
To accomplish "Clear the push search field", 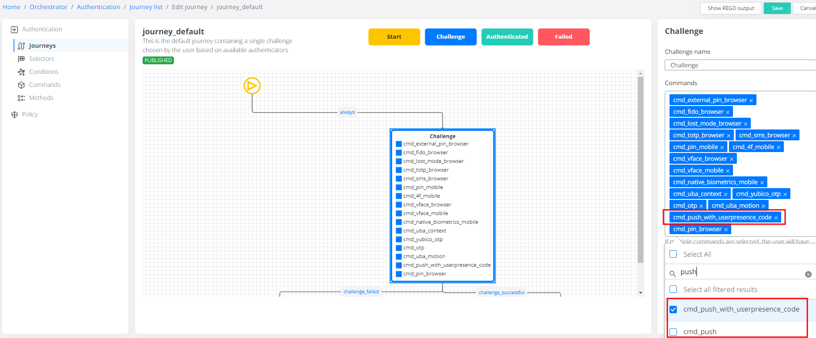I will click(808, 274).
